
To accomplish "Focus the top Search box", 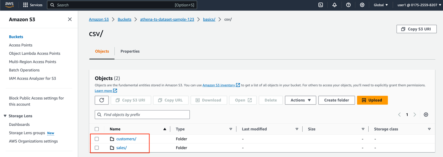I will pyautogui.click(x=122, y=5).
